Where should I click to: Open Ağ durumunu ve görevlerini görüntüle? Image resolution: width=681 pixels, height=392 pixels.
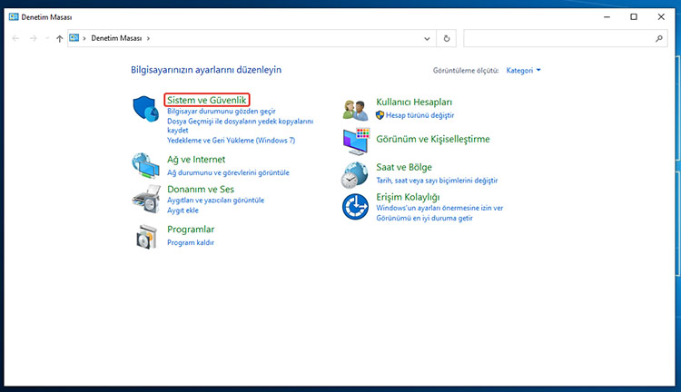228,172
